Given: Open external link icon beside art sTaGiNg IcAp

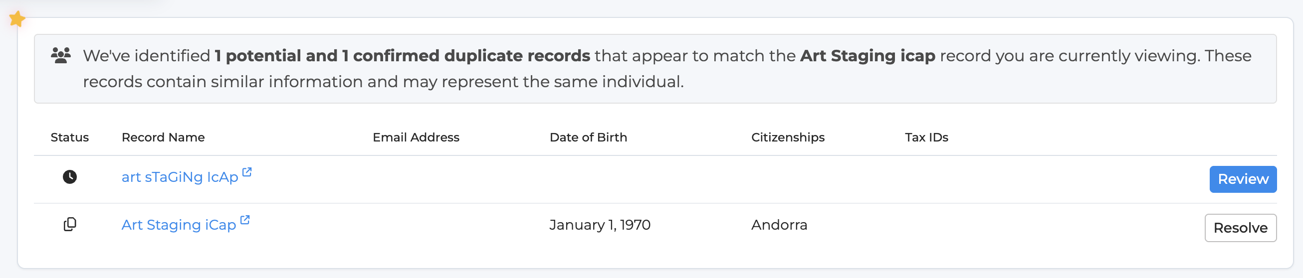Looking at the screenshot, I should 247,172.
